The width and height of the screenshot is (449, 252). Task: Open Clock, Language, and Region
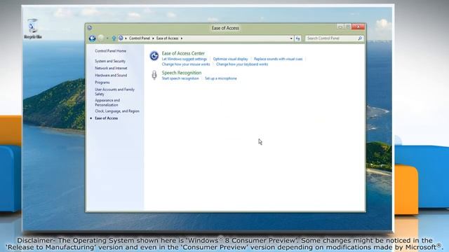(x=117, y=111)
